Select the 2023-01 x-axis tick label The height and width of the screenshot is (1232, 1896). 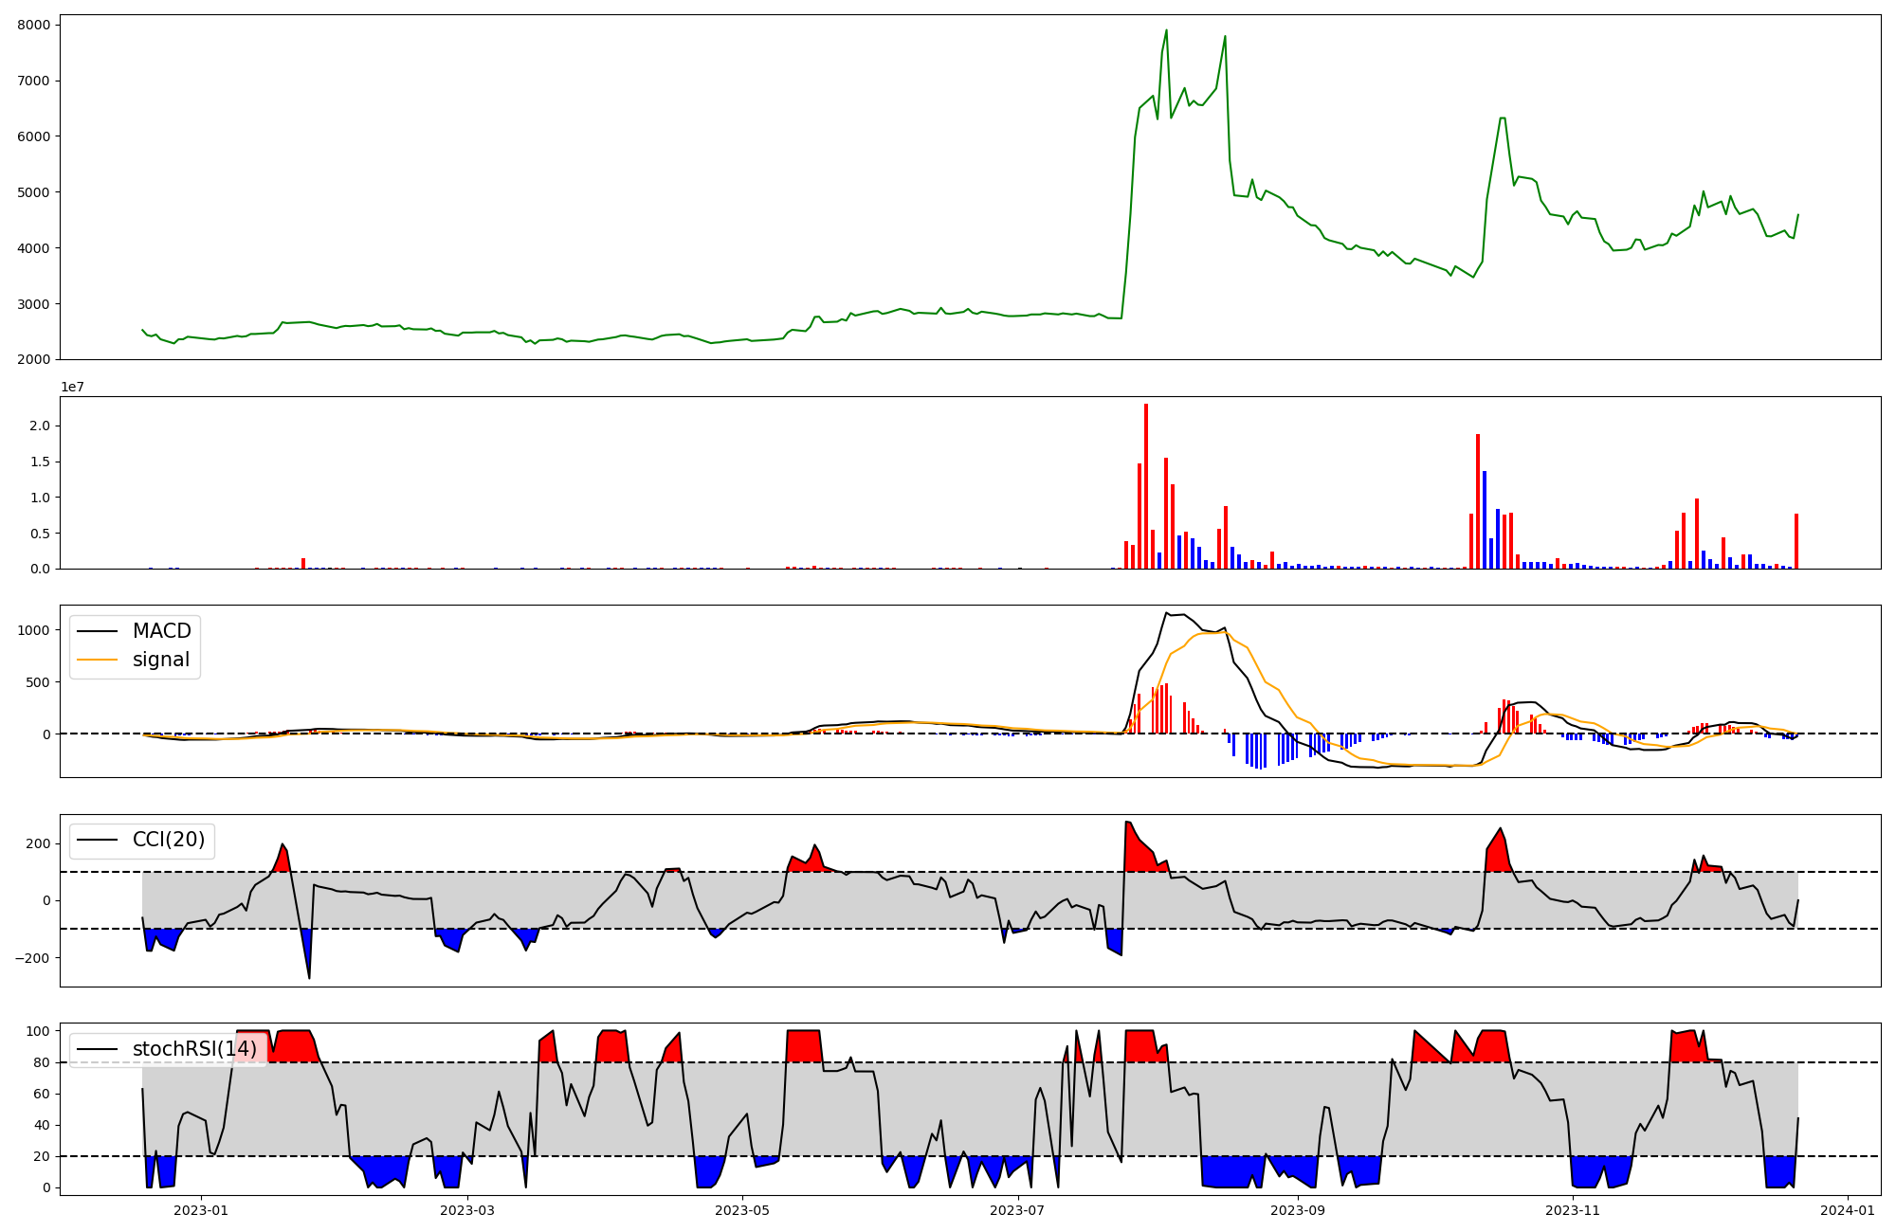point(201,1210)
